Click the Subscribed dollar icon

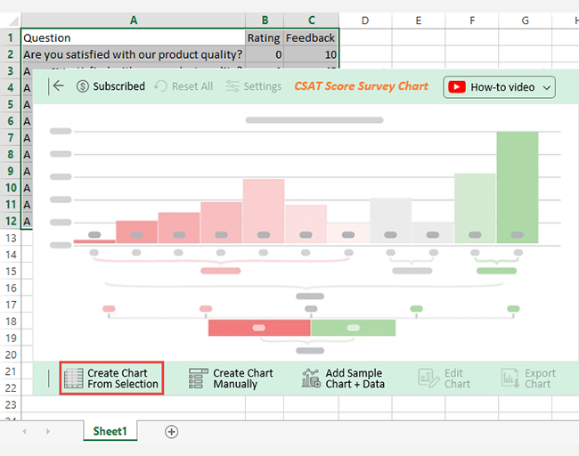tap(83, 86)
